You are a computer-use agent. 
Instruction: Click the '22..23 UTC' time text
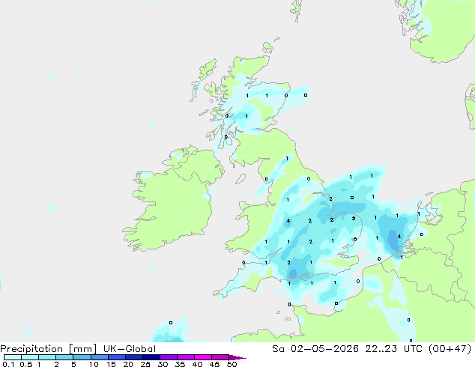(396, 349)
